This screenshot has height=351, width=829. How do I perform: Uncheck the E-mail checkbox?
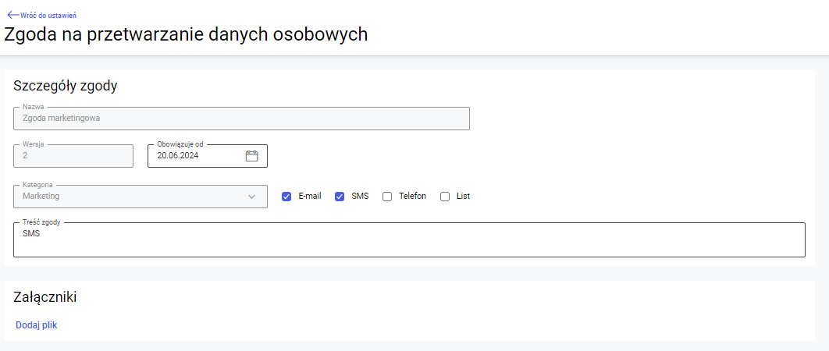[286, 197]
